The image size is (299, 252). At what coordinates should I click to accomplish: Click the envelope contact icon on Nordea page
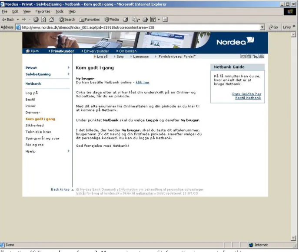pos(243,56)
